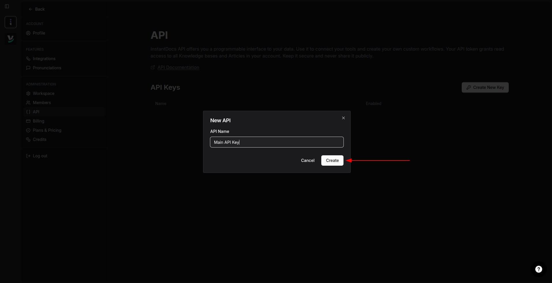The width and height of the screenshot is (552, 283).
Task: Select the Pronunciations chat icon
Action: coord(28,68)
